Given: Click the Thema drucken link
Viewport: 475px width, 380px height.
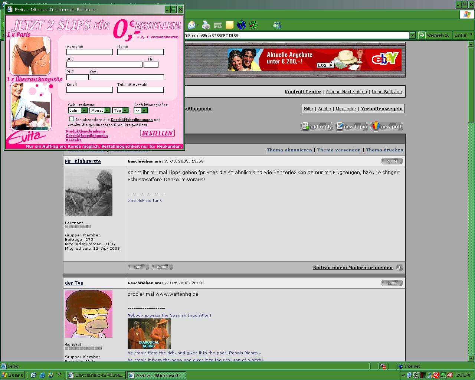Looking at the screenshot, I should pos(384,150).
